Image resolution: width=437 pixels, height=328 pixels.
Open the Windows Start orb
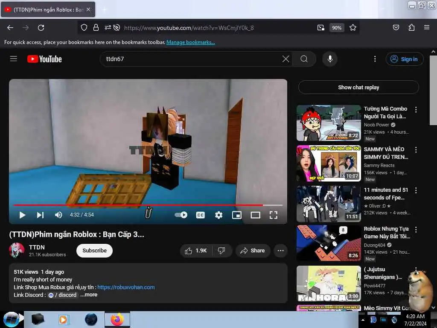click(x=11, y=319)
